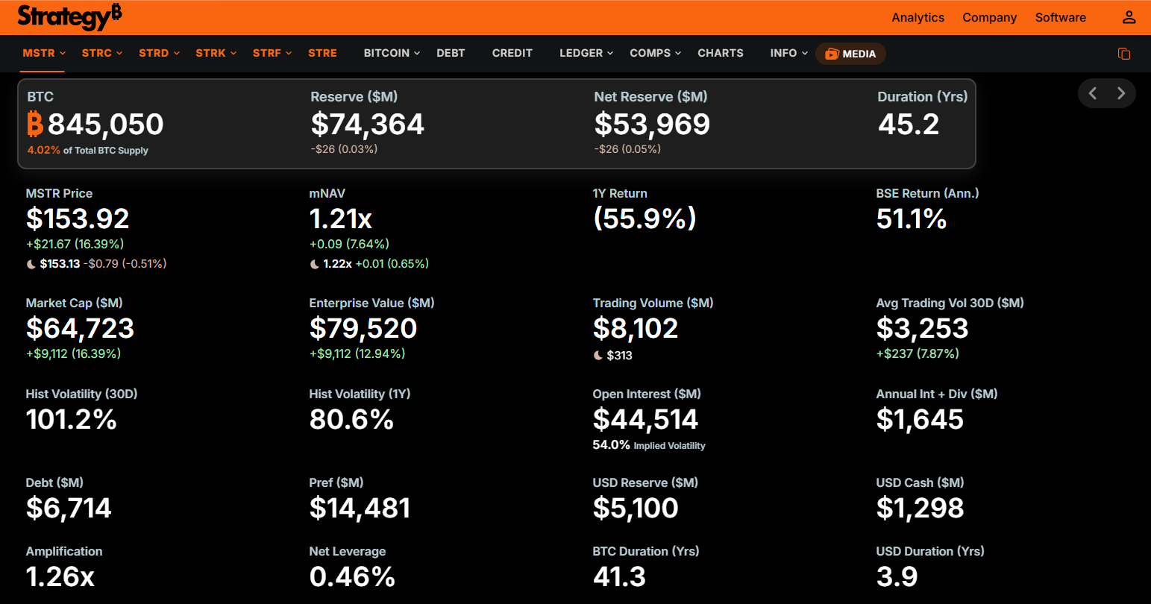Open the COMPS dropdown menu
The height and width of the screenshot is (604, 1151).
coord(656,53)
